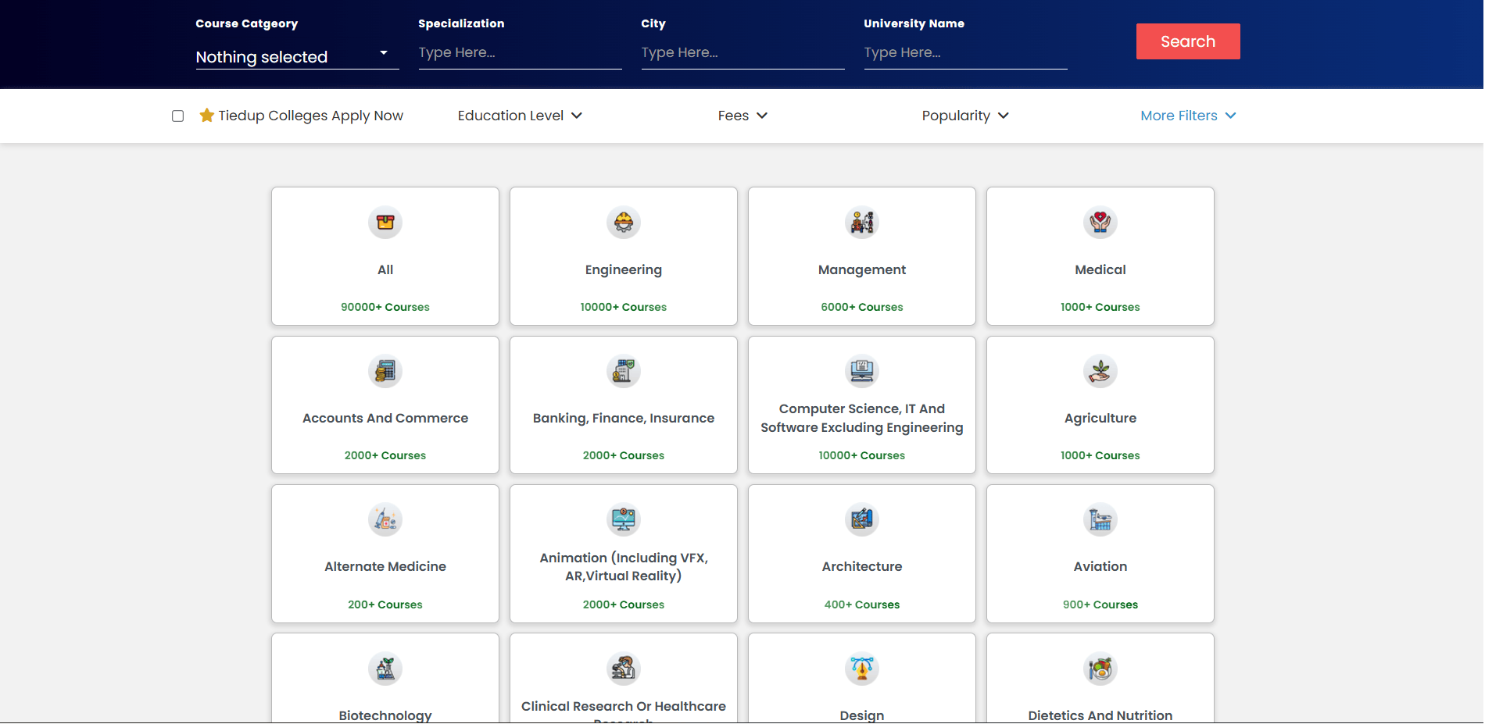Click the red Search button
This screenshot has width=1485, height=724.
click(x=1187, y=41)
